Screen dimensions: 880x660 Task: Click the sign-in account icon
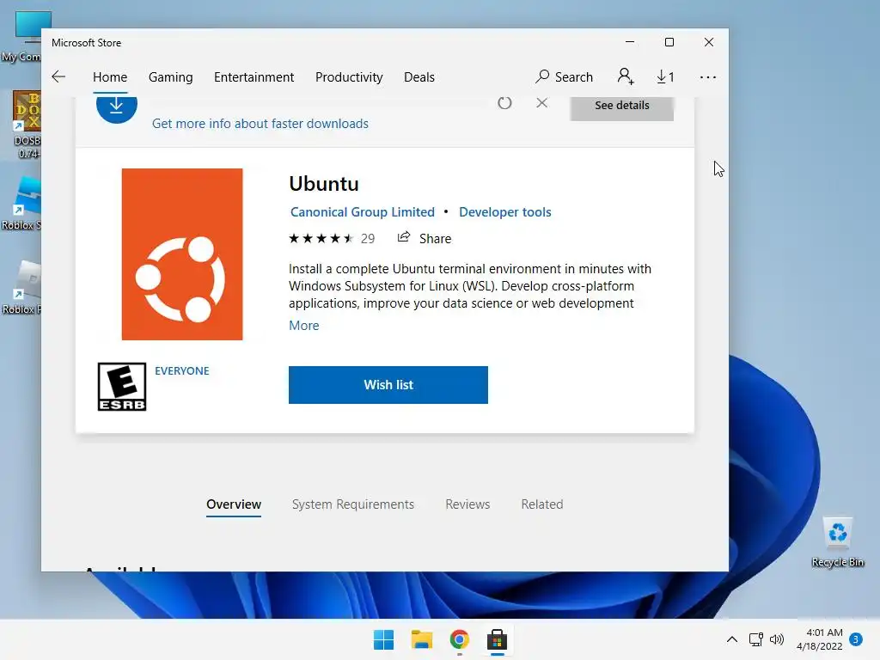pos(626,76)
